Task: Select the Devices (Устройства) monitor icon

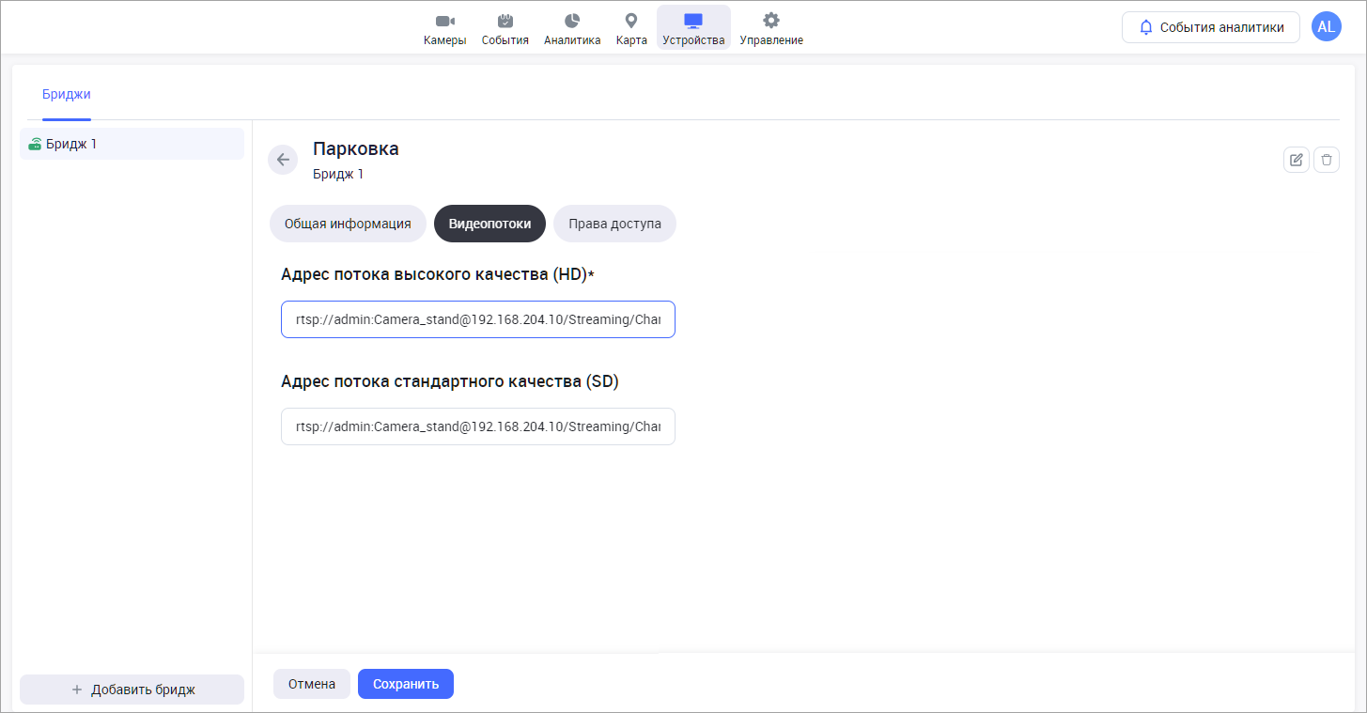Action: [x=693, y=21]
